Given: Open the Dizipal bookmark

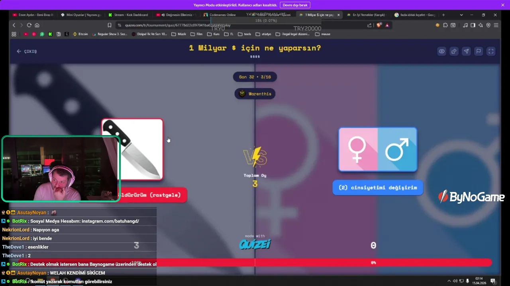Looking at the screenshot, I should [x=150, y=34].
